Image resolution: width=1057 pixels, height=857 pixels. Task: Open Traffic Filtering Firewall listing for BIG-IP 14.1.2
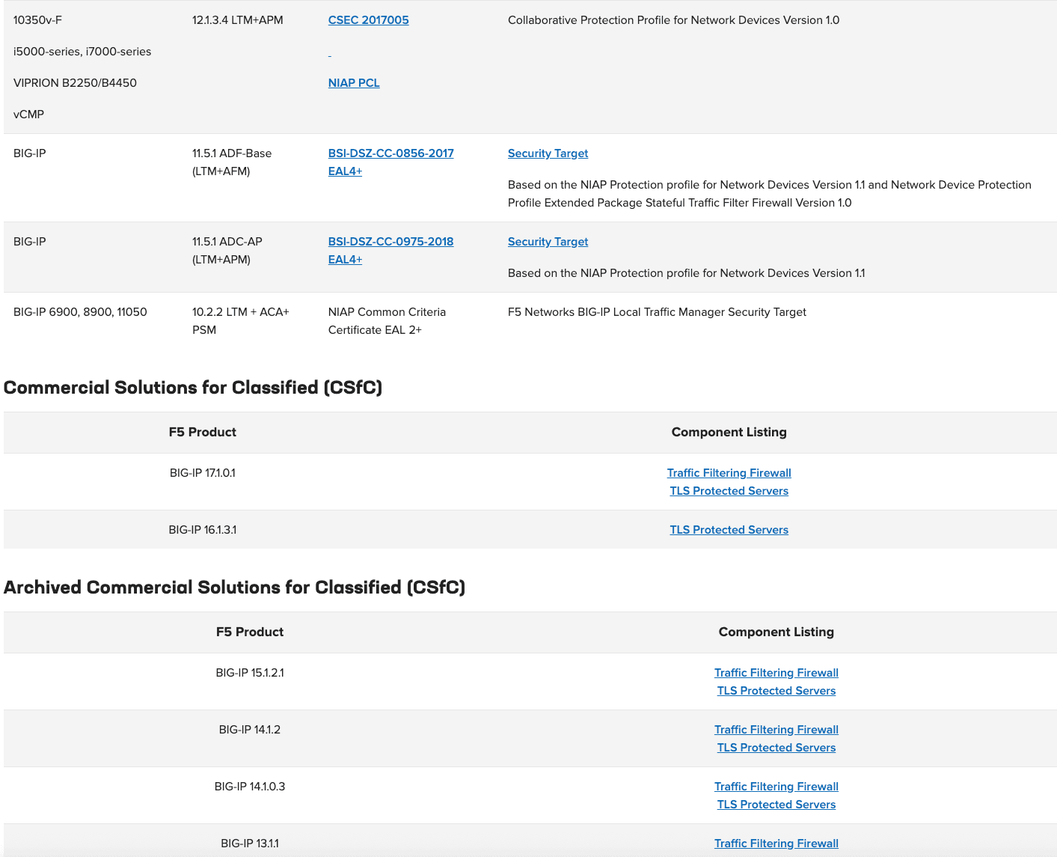coord(776,729)
